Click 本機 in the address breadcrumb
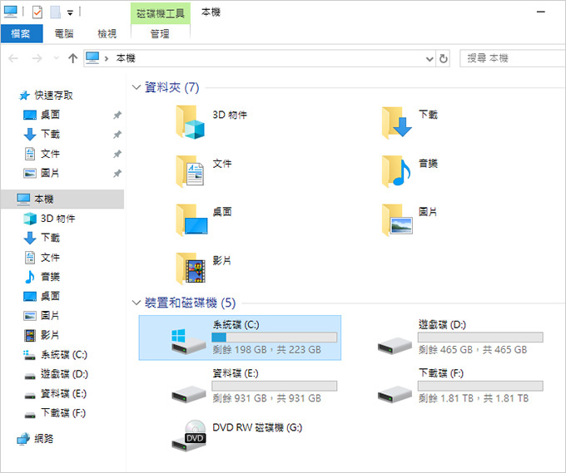 pyautogui.click(x=126, y=58)
